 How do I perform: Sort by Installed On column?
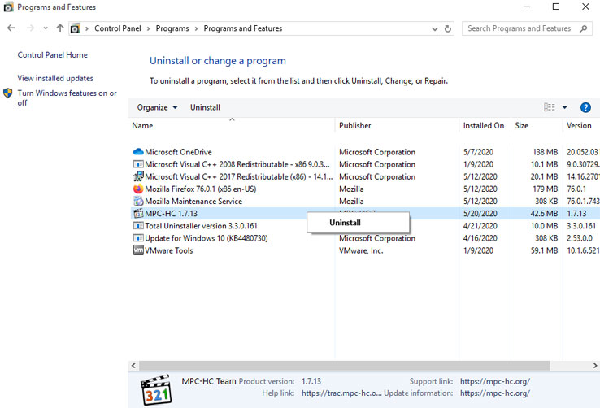(x=485, y=125)
